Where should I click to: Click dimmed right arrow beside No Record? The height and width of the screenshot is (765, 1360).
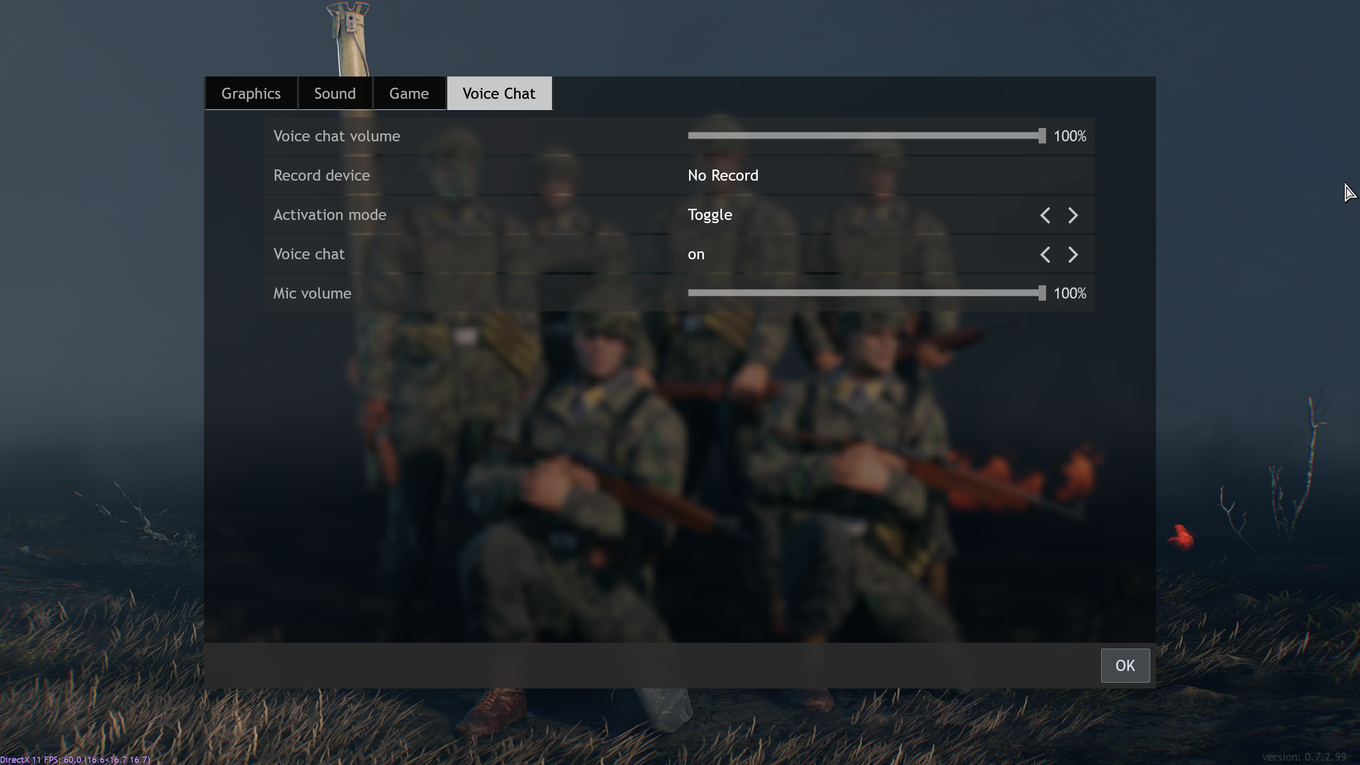pos(1073,176)
